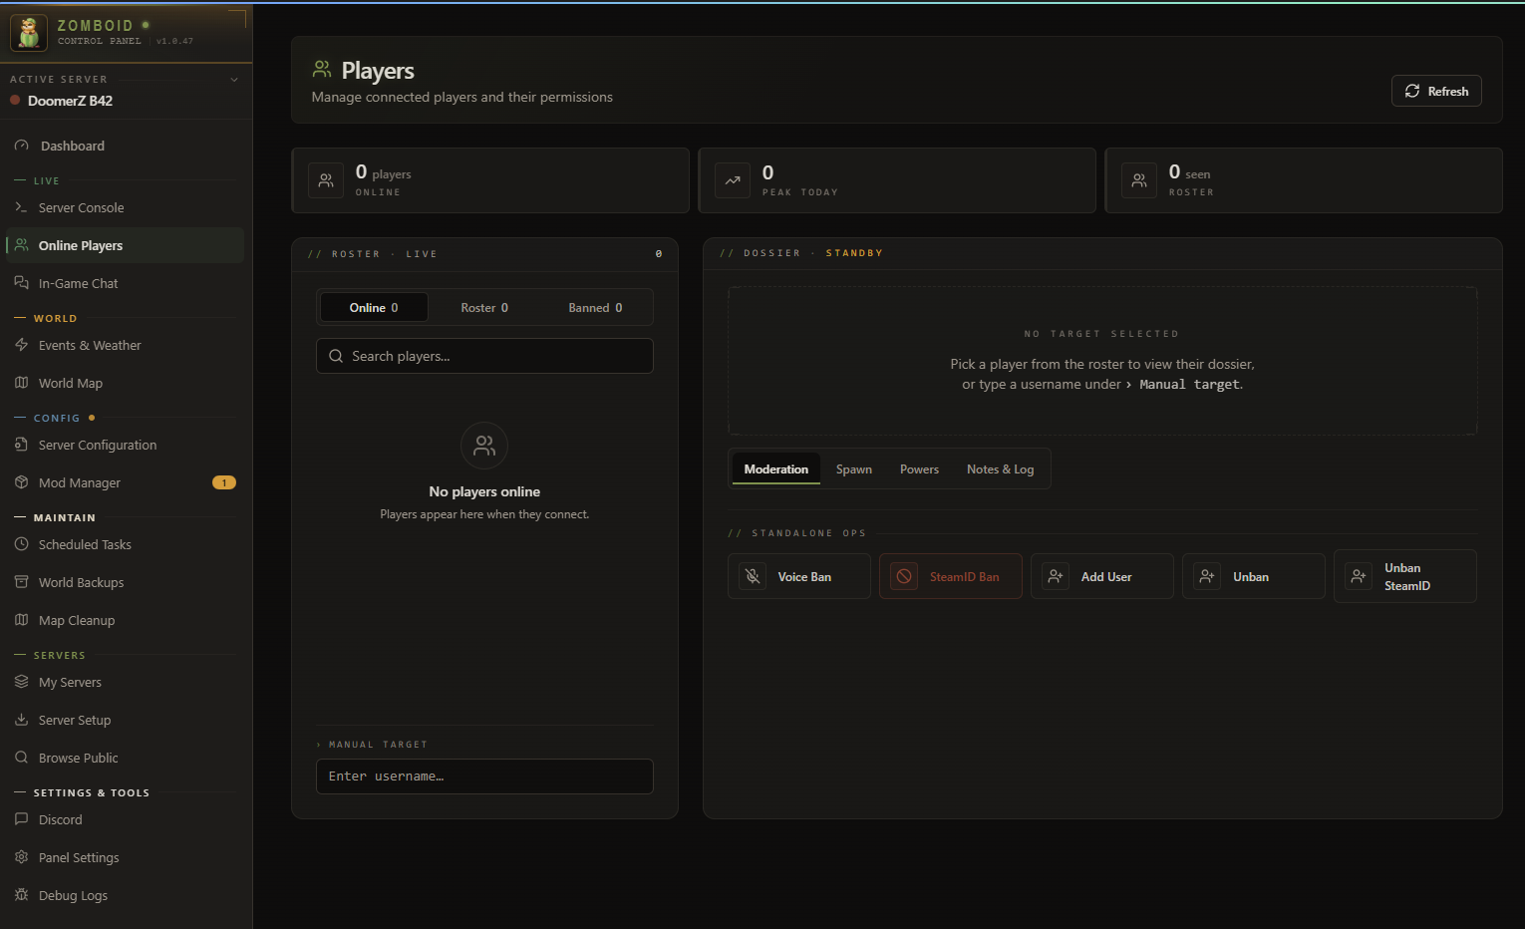This screenshot has width=1525, height=929.
Task: Open the Notes & Log tab
Action: [1000, 468]
